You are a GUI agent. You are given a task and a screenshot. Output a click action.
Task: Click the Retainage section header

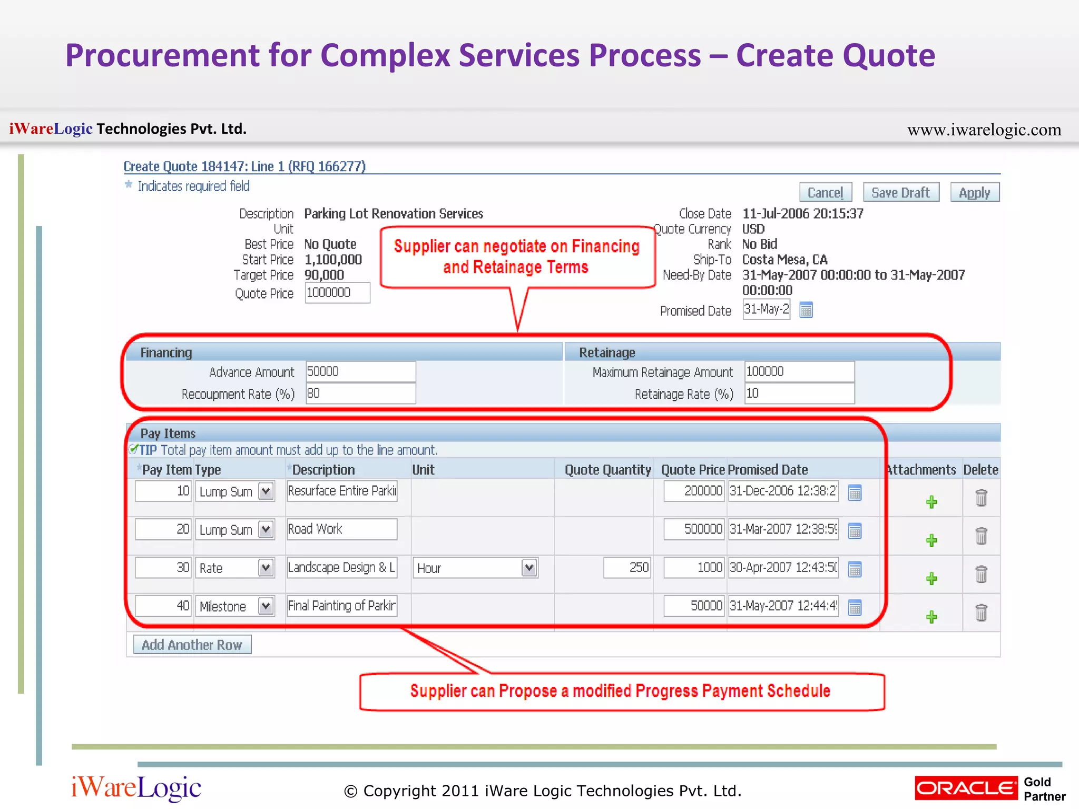[x=607, y=352]
